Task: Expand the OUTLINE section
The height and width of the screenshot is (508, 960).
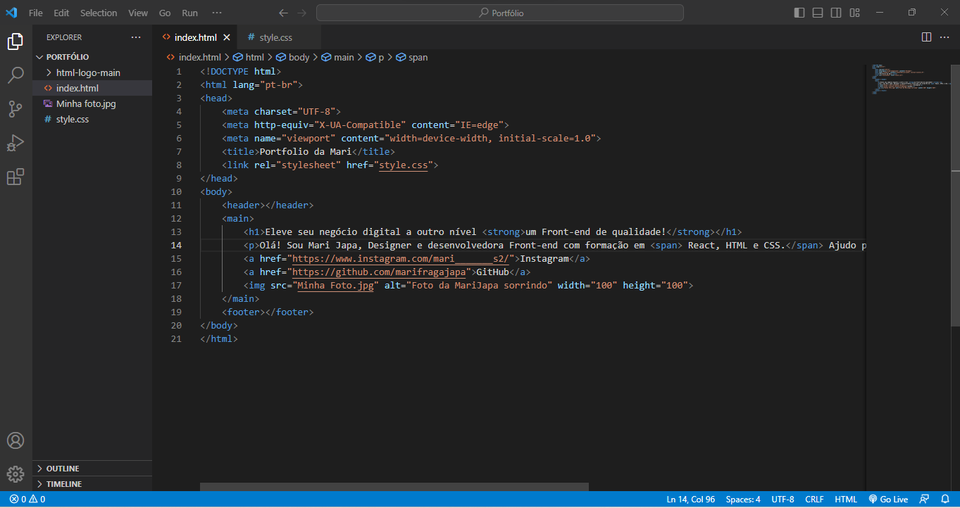Action: (x=92, y=469)
